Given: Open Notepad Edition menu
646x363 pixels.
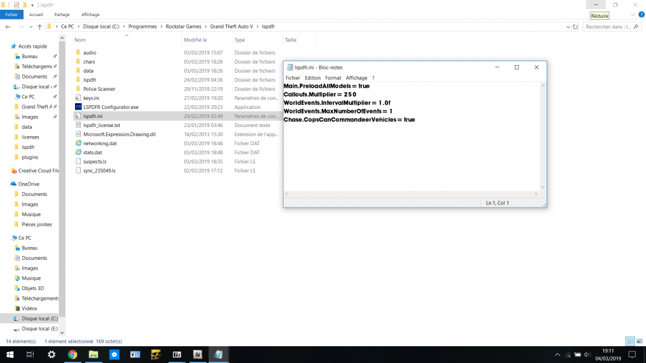Looking at the screenshot, I should (312, 78).
